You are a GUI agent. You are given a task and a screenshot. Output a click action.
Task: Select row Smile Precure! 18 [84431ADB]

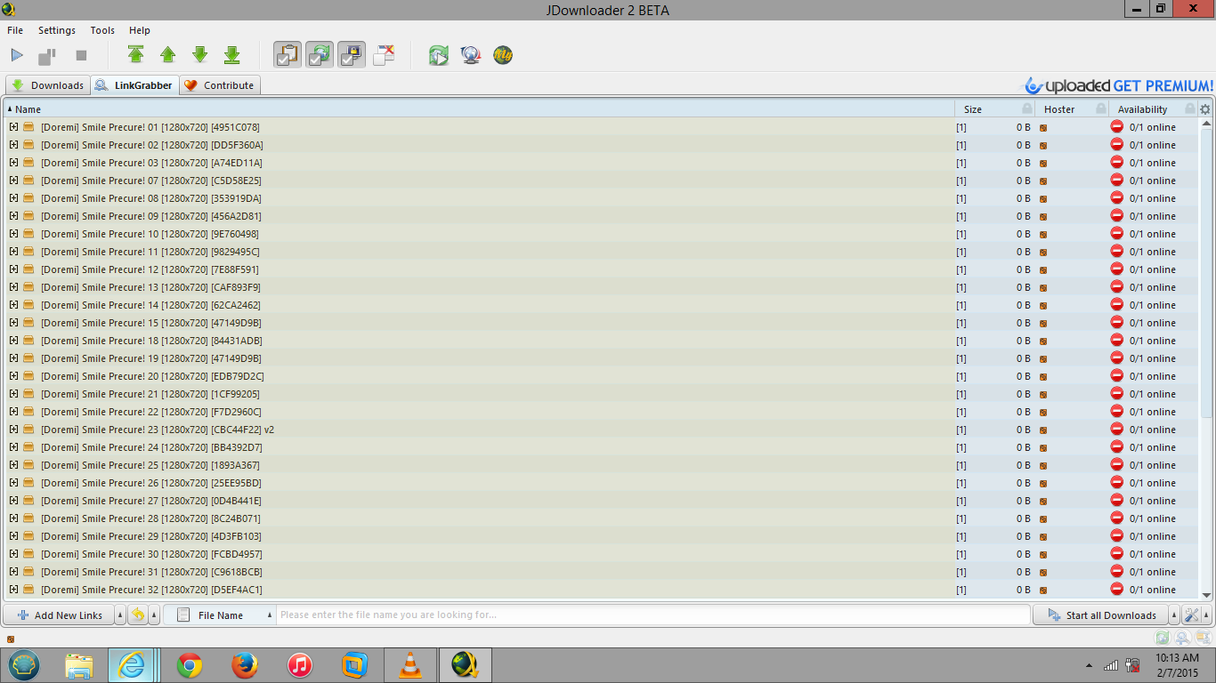[602, 341]
